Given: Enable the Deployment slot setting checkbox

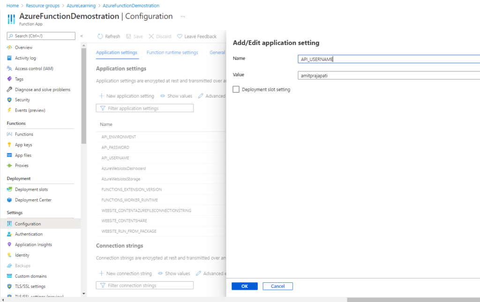Looking at the screenshot, I should 236,89.
